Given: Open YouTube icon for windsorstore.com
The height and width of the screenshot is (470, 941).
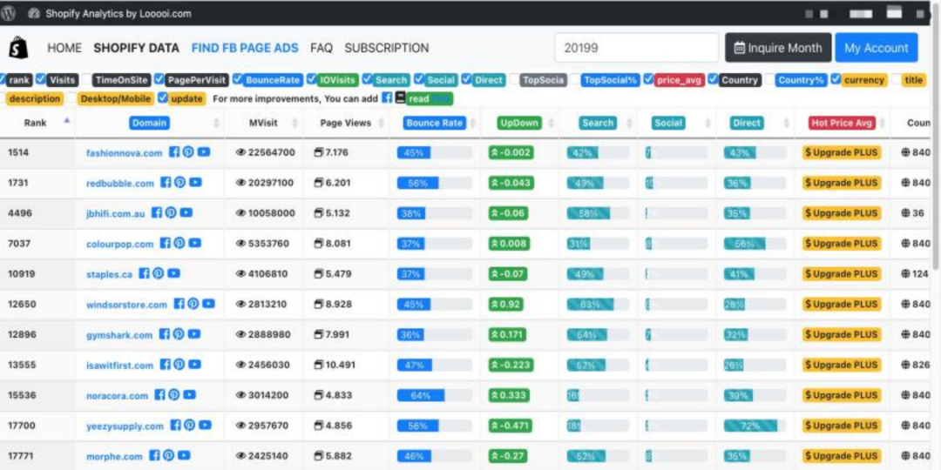Looking at the screenshot, I should coord(208,304).
